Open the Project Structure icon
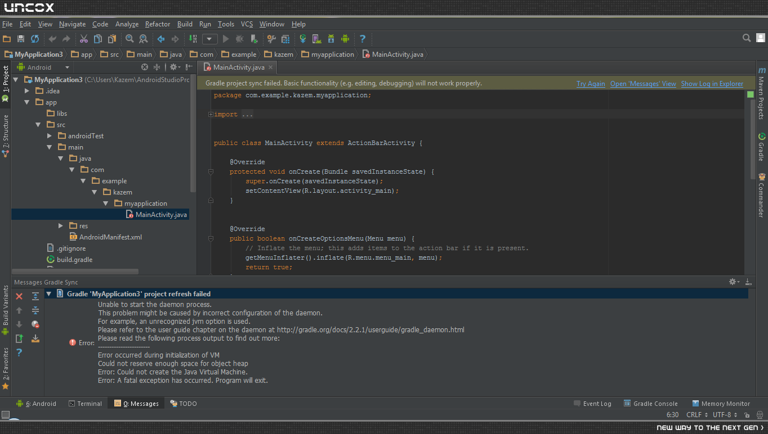768x434 pixels. (285, 39)
